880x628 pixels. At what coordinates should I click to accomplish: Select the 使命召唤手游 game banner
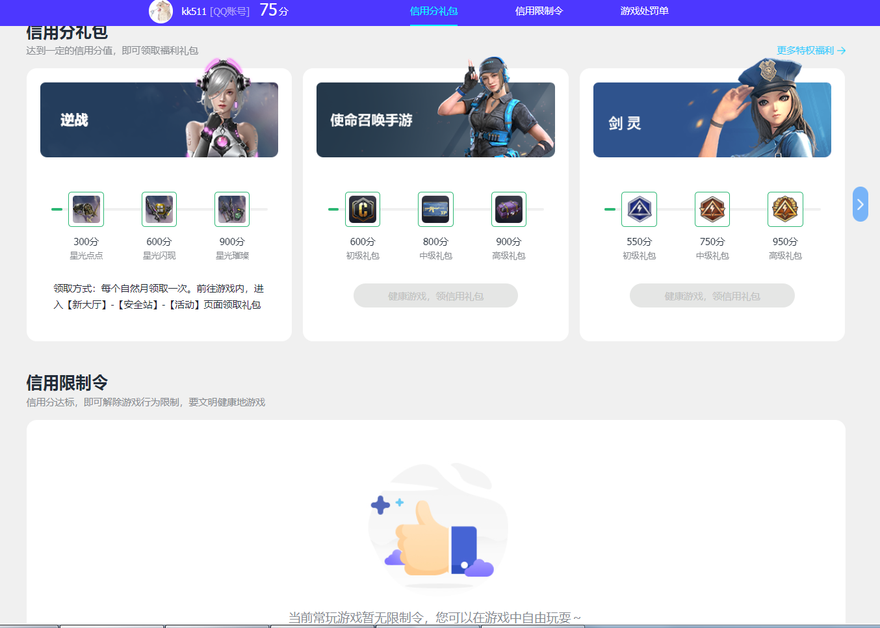(435, 120)
